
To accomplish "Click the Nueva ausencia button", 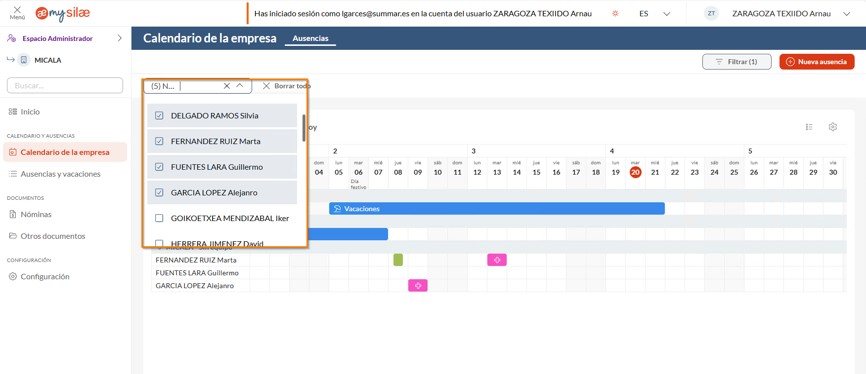I will pyautogui.click(x=817, y=62).
